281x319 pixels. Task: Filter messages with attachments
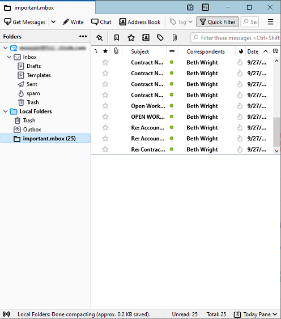(174, 38)
